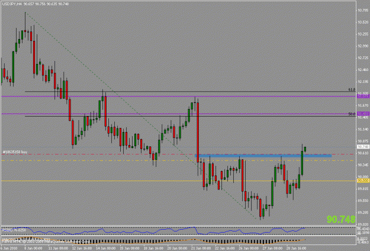
Task: Click the 90.345 price axis label
Action: click(363, 165)
